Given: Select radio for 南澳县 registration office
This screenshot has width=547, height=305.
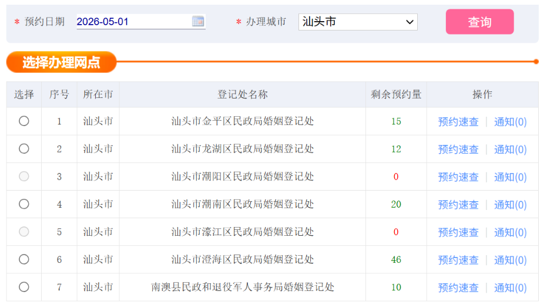Looking at the screenshot, I should 24,287.
